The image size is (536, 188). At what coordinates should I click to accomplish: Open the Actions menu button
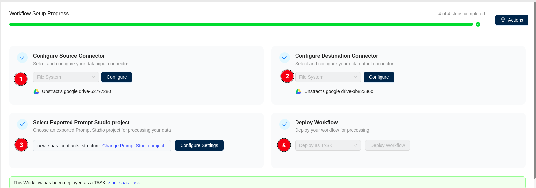pyautogui.click(x=512, y=20)
